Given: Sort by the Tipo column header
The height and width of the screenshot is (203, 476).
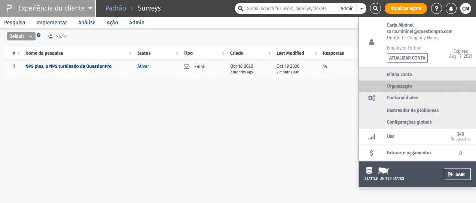Looking at the screenshot, I should click(x=204, y=53).
